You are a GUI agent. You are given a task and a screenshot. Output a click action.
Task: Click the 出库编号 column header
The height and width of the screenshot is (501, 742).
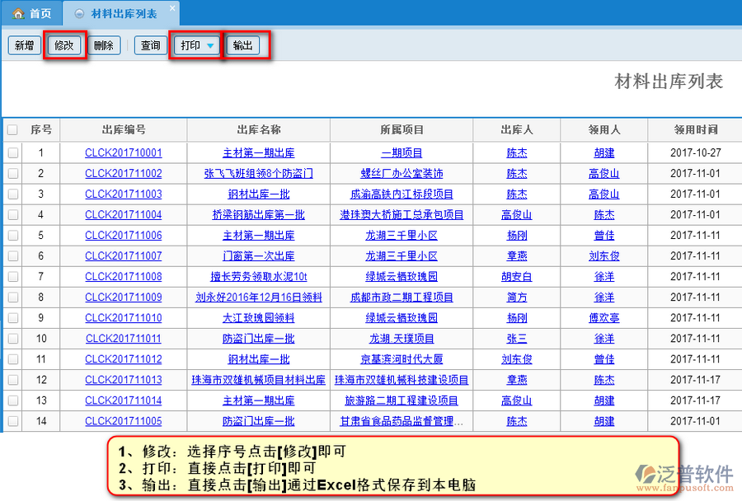click(x=124, y=129)
